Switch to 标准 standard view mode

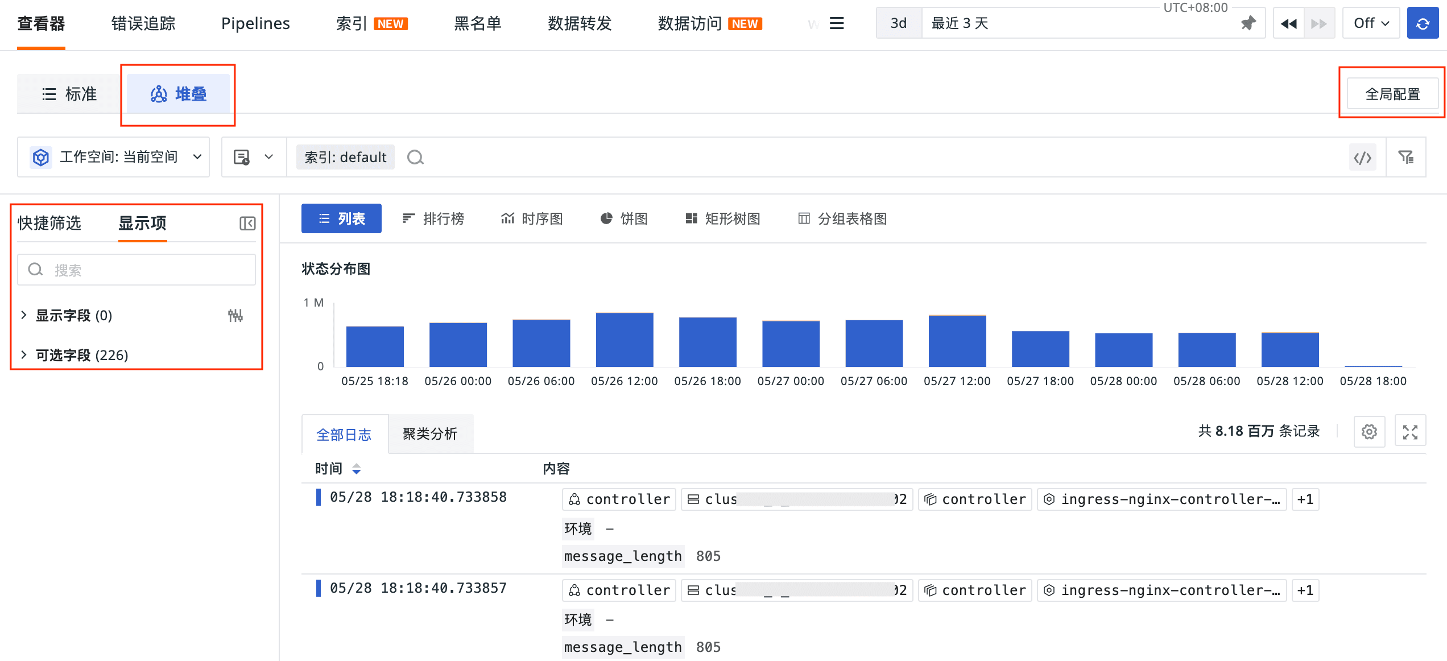[69, 94]
